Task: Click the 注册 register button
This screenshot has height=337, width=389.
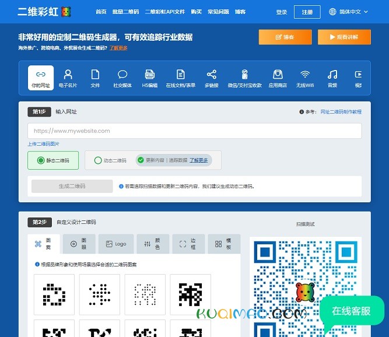Action: 307,12
